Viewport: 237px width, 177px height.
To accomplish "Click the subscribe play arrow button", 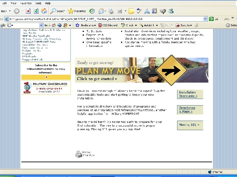I will tap(46, 77).
